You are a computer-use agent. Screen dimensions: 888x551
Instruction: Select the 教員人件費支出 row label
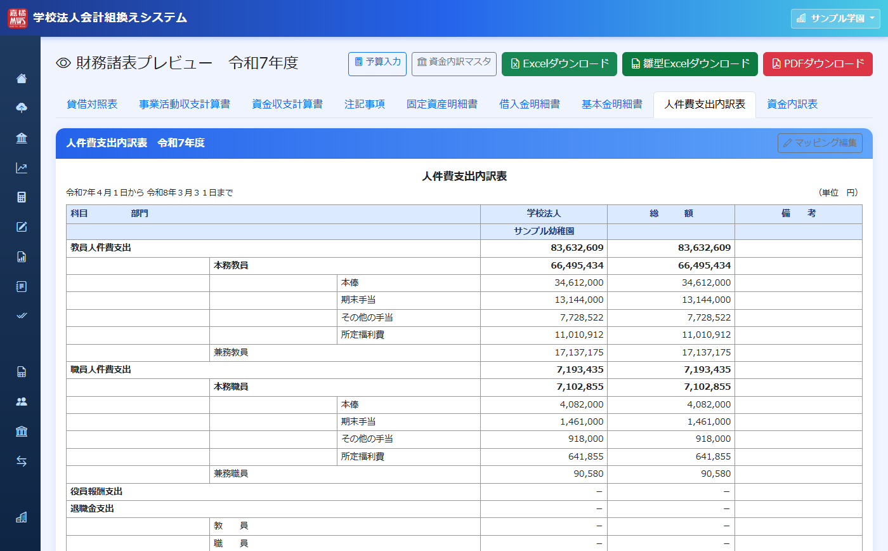click(101, 248)
